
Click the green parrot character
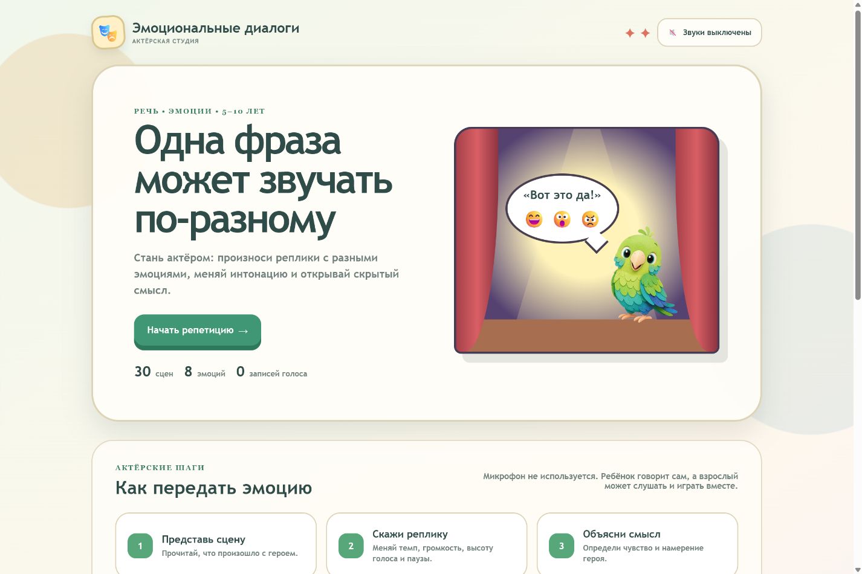pos(643,275)
